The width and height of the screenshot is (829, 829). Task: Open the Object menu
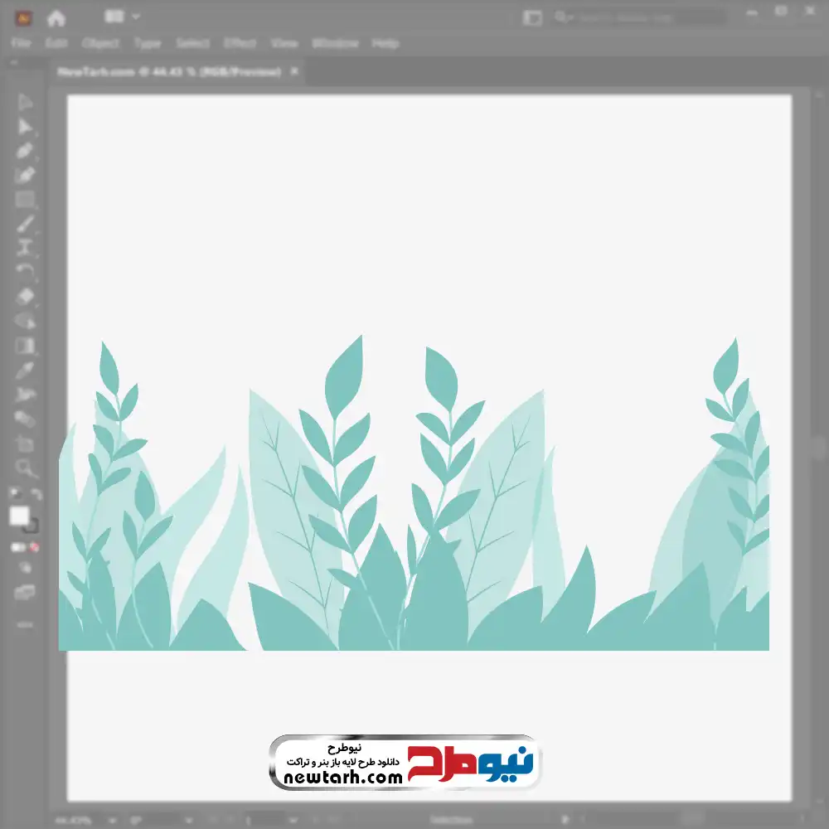point(100,43)
